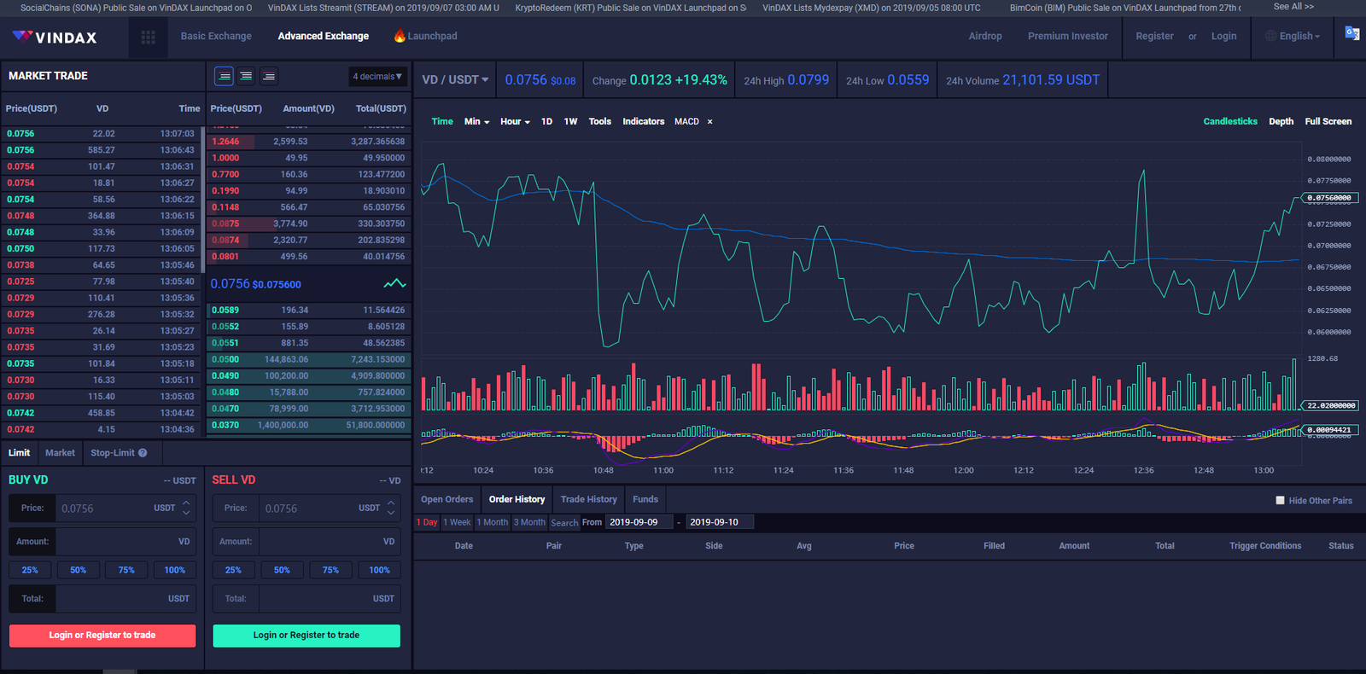Switch the chart to Depth view
This screenshot has width=1366, height=674.
click(1281, 121)
